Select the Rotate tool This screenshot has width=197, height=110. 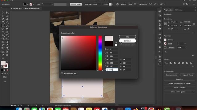3,32
